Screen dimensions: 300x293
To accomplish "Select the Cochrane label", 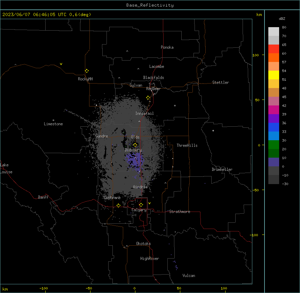I will [x=112, y=198].
